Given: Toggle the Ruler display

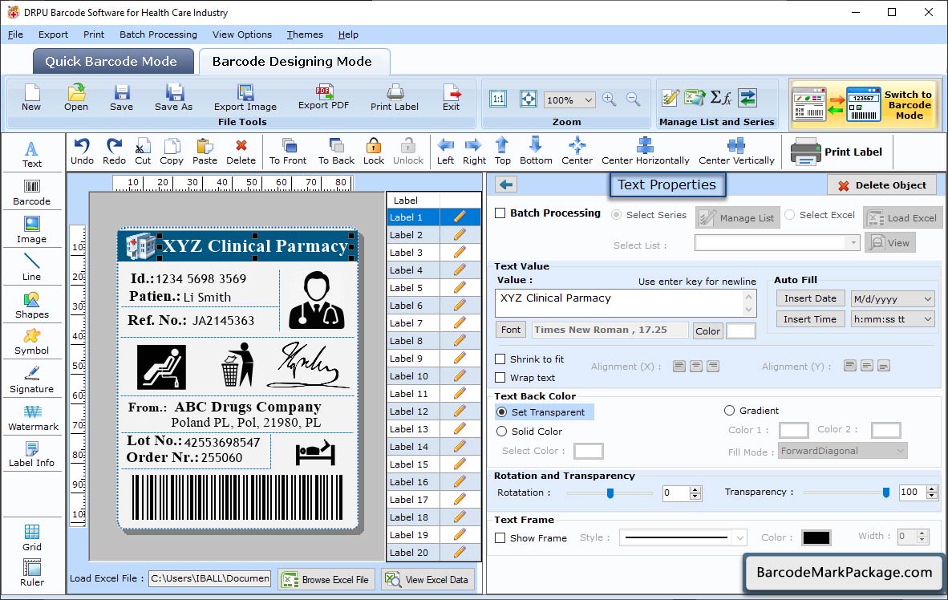Looking at the screenshot, I should pyautogui.click(x=32, y=573).
